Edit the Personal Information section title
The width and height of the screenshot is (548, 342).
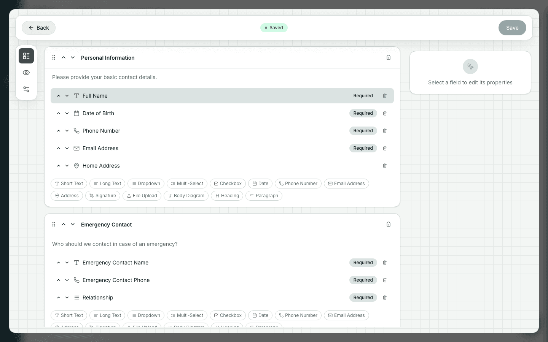click(x=108, y=58)
